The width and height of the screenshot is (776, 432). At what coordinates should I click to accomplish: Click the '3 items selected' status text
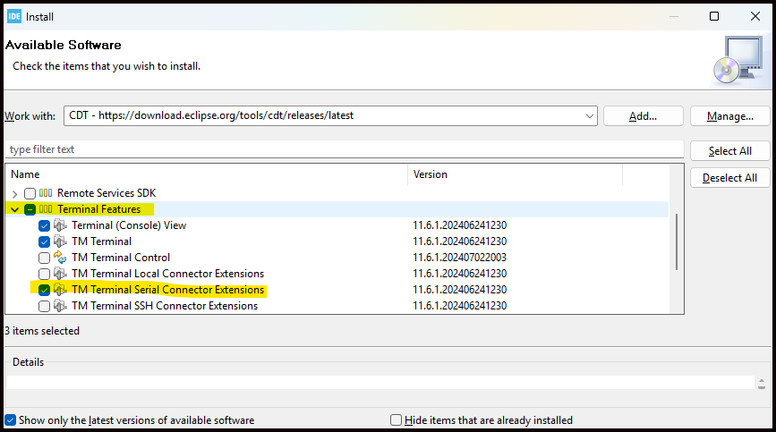pos(42,331)
